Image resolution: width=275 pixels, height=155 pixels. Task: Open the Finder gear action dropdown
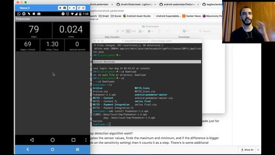pyautogui.click(x=150, y=31)
